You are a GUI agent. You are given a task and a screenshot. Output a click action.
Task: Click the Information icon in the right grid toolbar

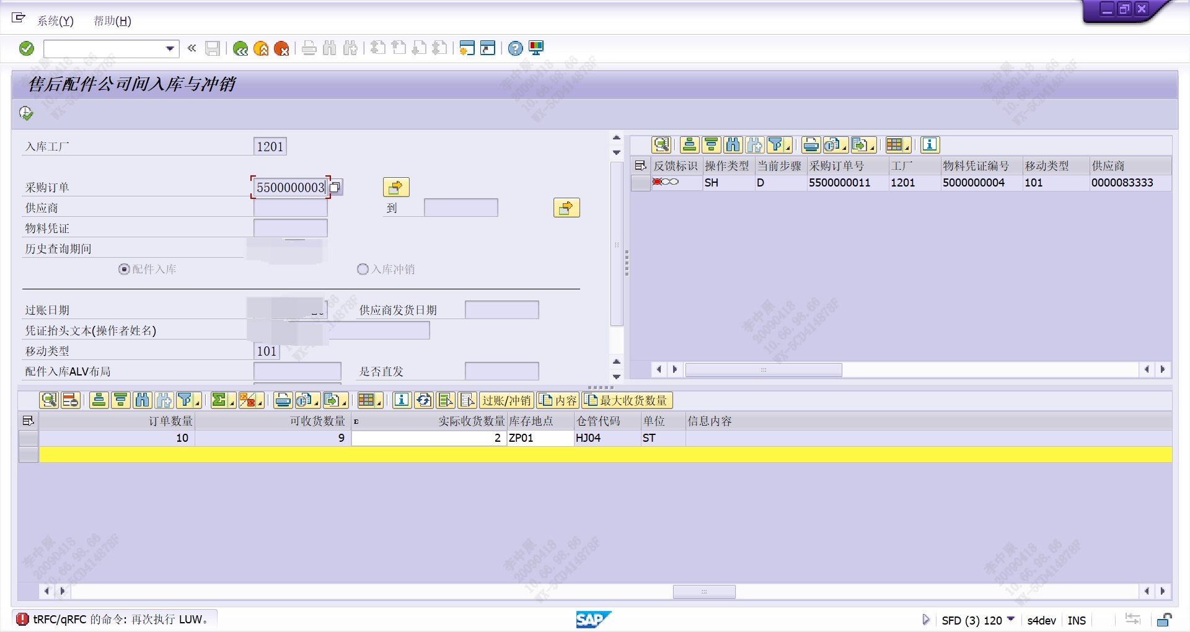[x=929, y=145]
